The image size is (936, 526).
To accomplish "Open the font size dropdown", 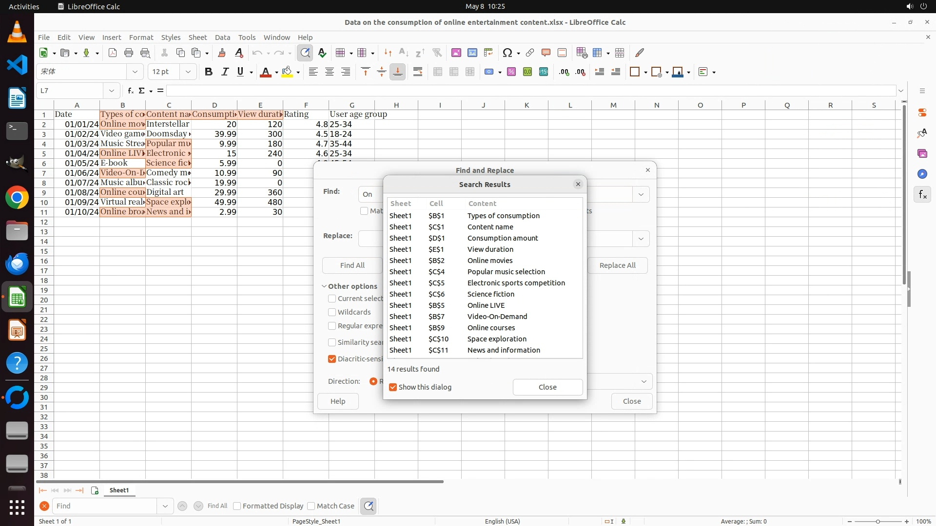I will click(x=188, y=72).
